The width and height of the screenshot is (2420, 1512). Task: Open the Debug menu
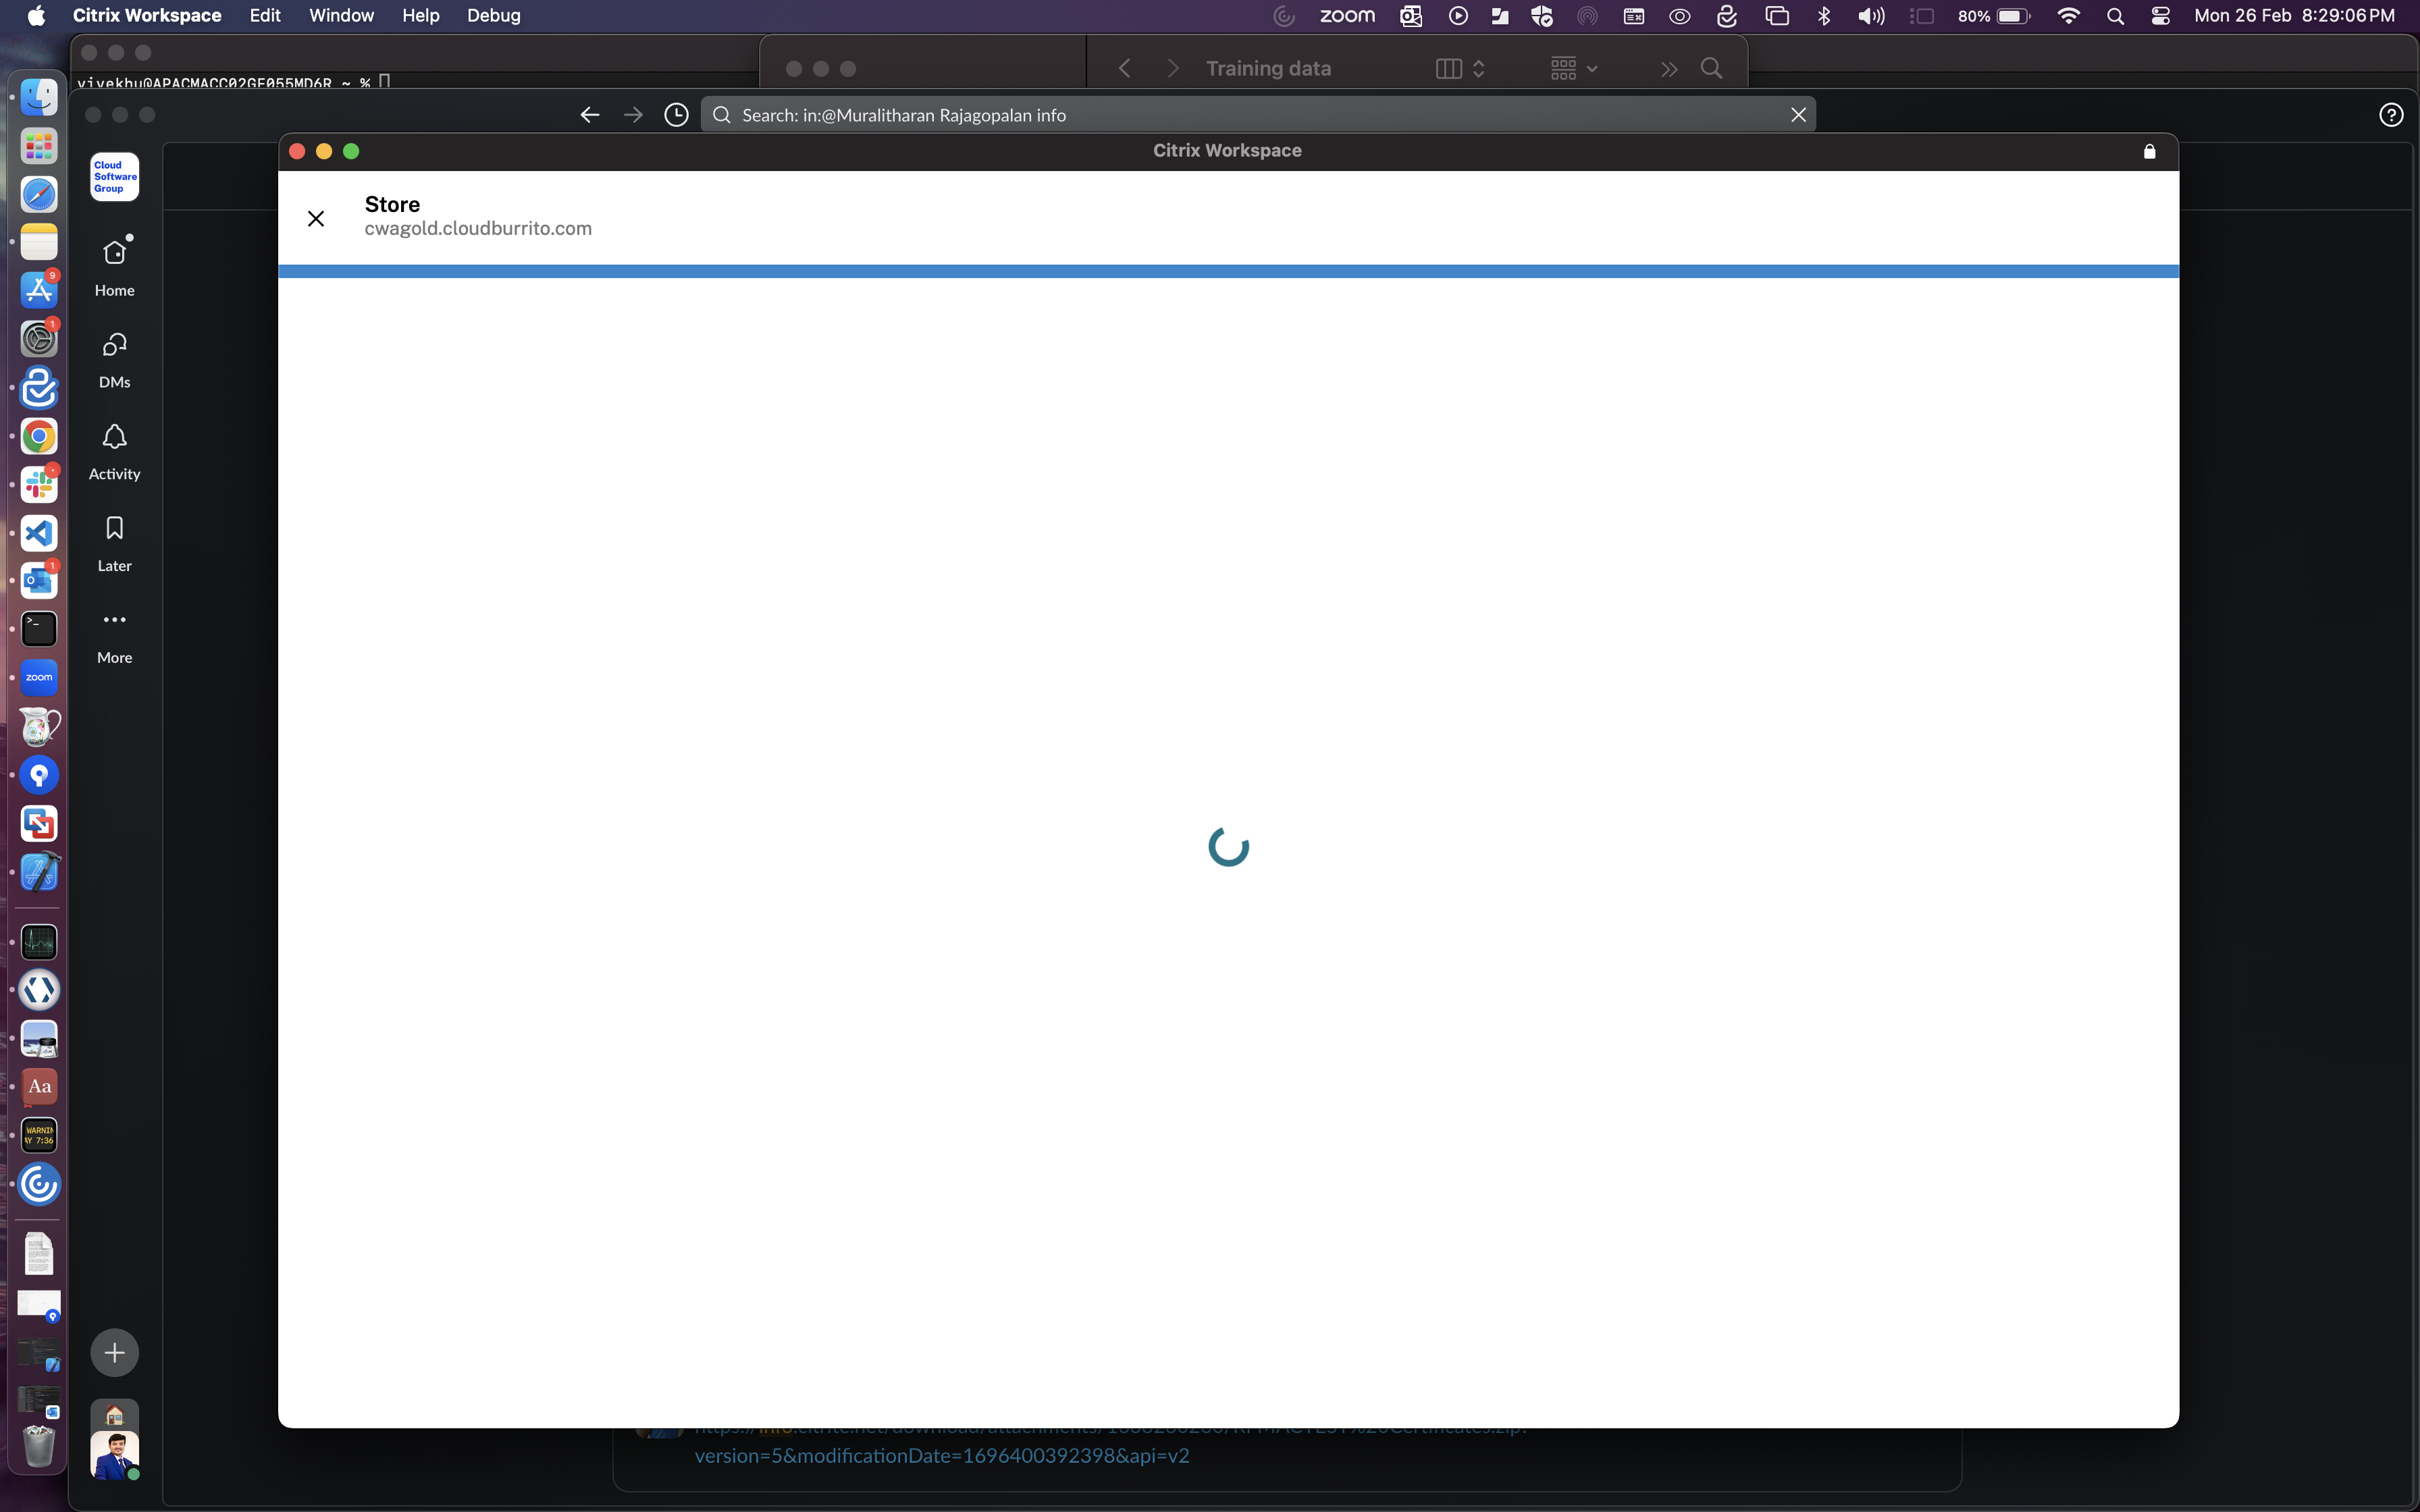pos(494,15)
